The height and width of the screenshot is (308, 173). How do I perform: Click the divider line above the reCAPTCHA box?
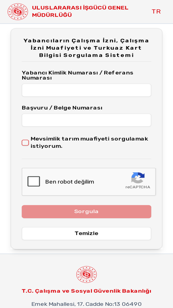click(86, 159)
